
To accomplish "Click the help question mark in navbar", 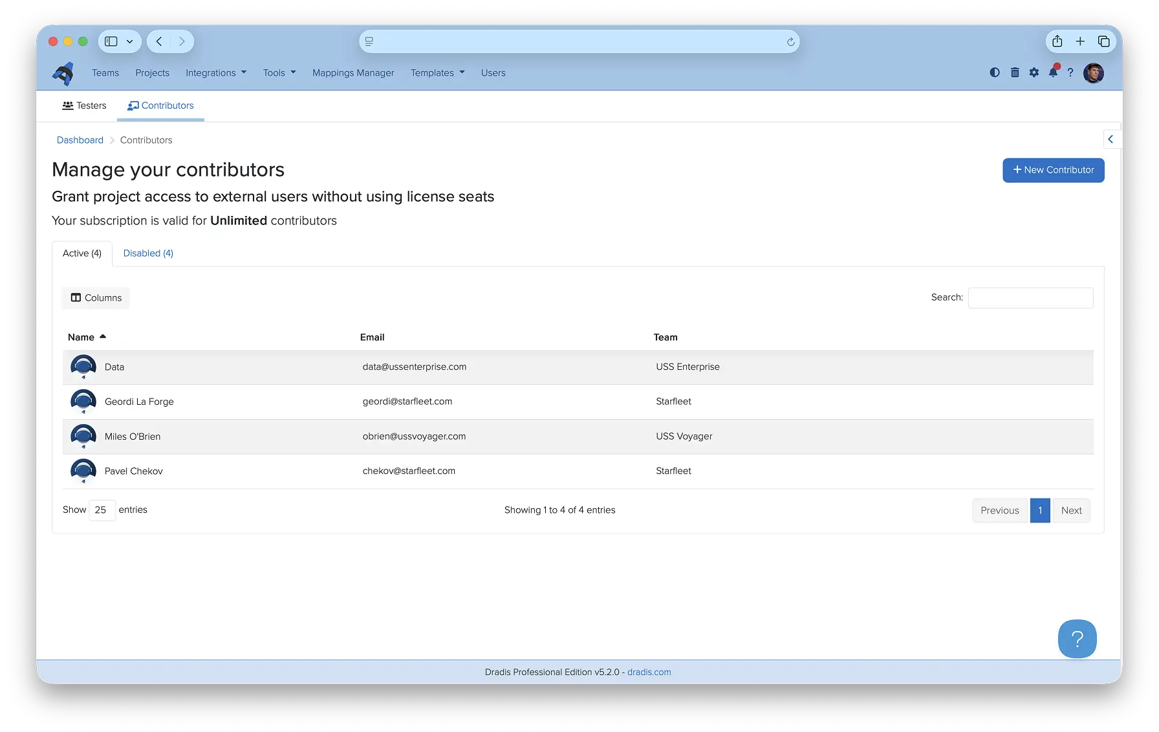I will pos(1070,72).
